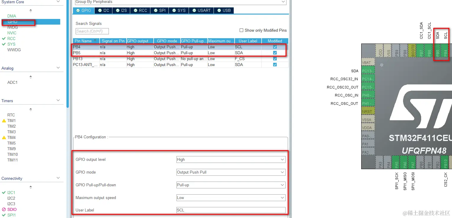The height and width of the screenshot is (218, 452).
Task: Select ADC1 under Analog
Action: [12, 82]
